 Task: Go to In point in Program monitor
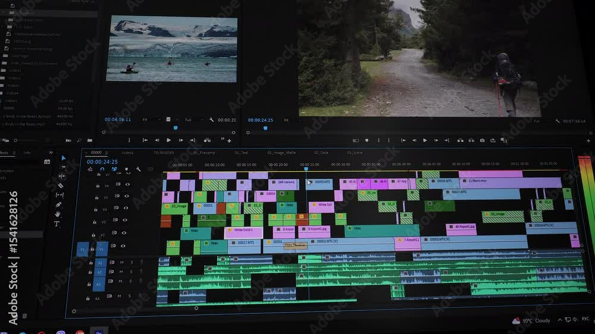pos(403,140)
